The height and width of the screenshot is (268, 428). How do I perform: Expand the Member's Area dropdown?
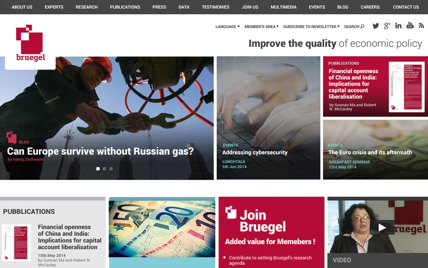tap(261, 26)
